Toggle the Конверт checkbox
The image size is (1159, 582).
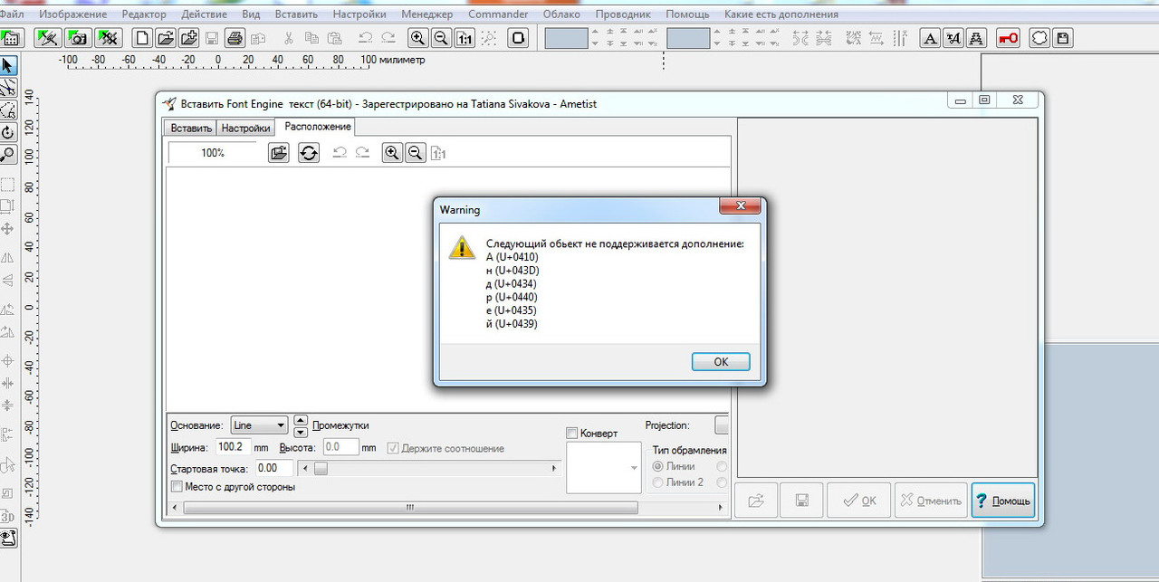pos(571,433)
